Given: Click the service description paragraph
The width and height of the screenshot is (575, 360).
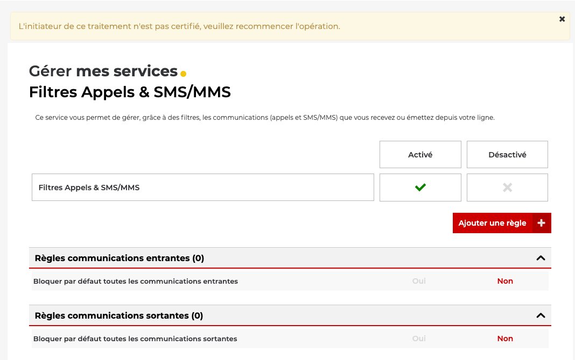Looking at the screenshot, I should pyautogui.click(x=265, y=118).
